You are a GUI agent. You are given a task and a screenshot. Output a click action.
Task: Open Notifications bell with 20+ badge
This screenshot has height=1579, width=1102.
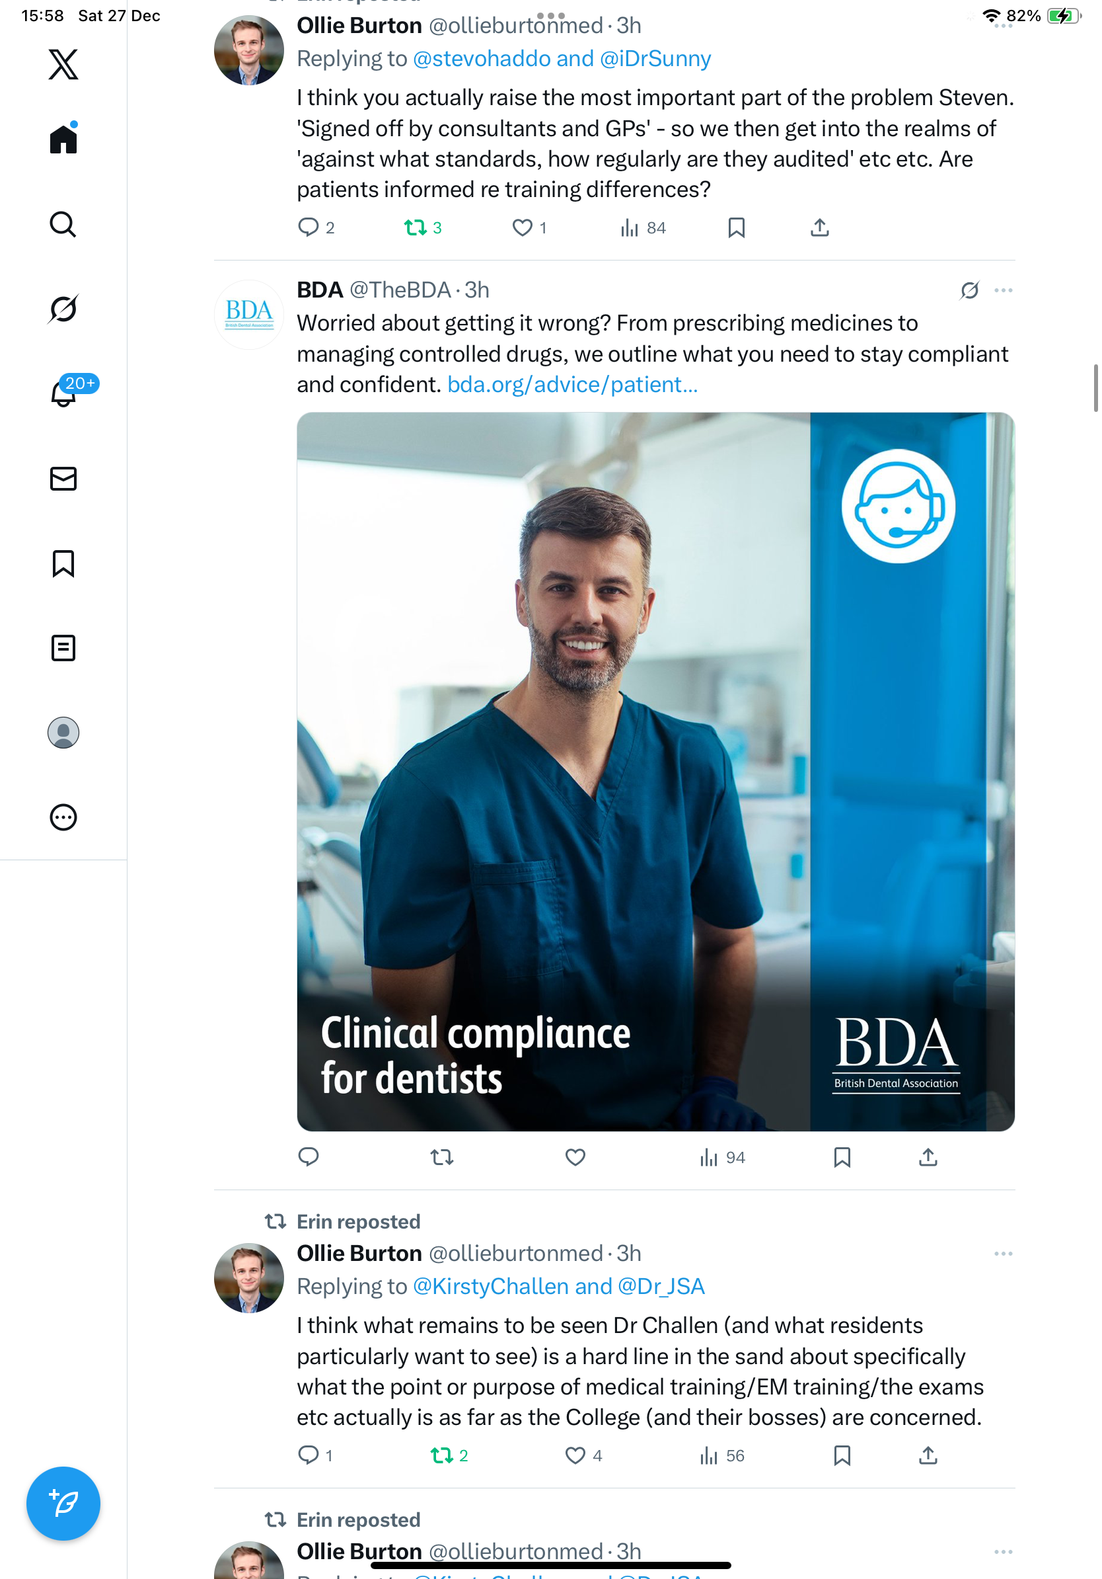pos(64,393)
